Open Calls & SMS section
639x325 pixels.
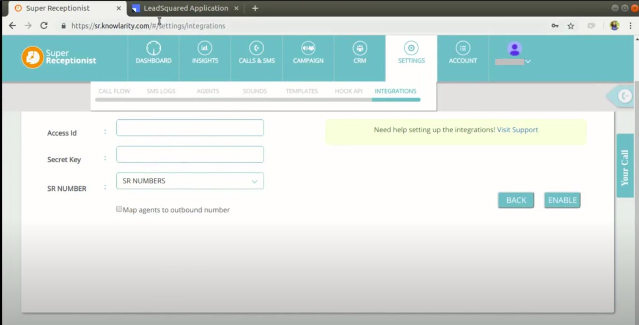[257, 53]
